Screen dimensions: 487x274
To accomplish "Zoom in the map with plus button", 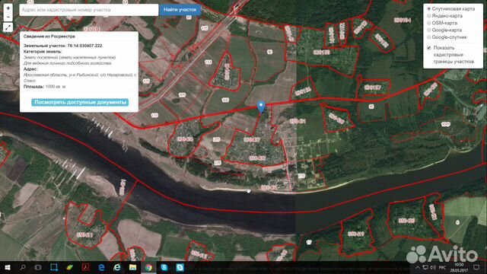I will (8, 8).
